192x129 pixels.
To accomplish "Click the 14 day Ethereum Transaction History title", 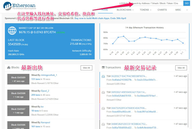I will pyautogui.click(x=145, y=28).
